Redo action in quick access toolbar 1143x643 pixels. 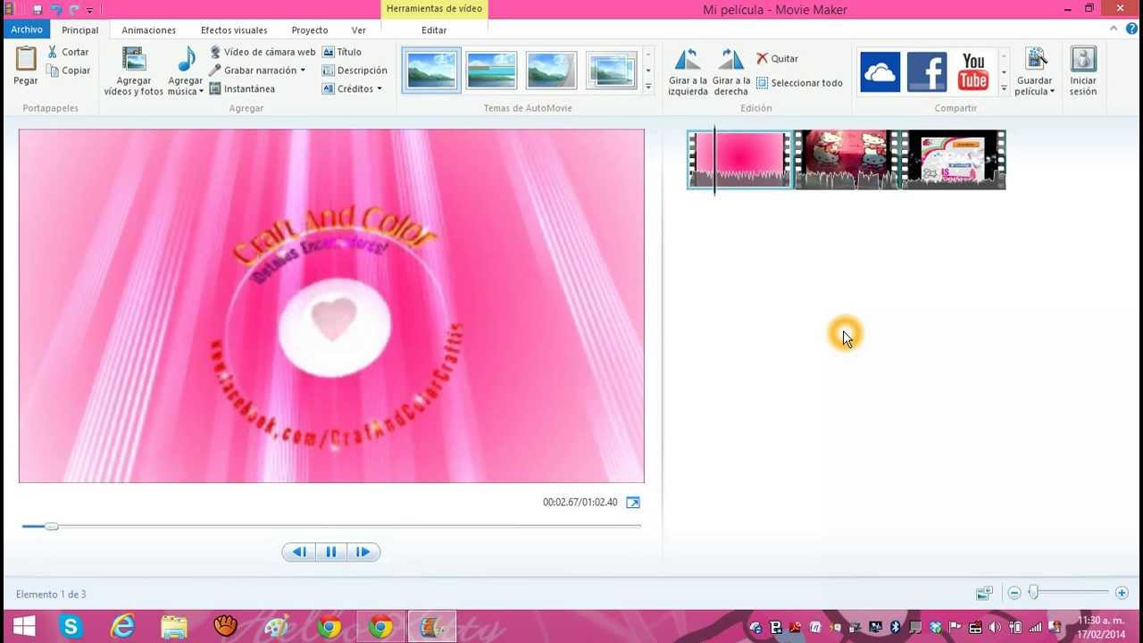pos(74,9)
